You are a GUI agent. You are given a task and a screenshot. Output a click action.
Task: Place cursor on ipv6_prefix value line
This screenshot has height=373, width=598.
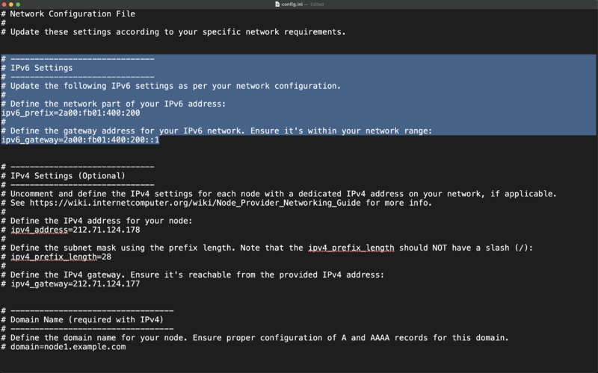tap(70, 113)
